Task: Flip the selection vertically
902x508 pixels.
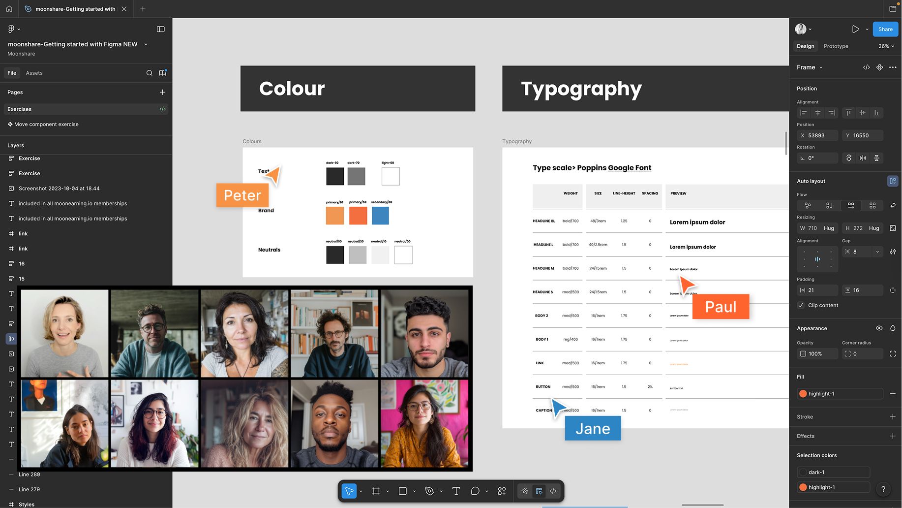Action: [x=876, y=158]
